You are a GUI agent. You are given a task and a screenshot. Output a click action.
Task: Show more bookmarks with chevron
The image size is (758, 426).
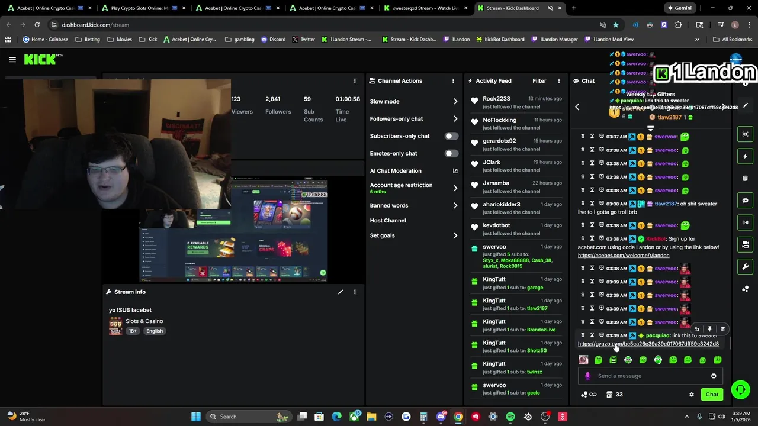tap(697, 40)
